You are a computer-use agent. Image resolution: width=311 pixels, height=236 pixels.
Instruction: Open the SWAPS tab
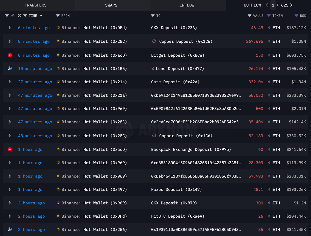pos(111,5)
